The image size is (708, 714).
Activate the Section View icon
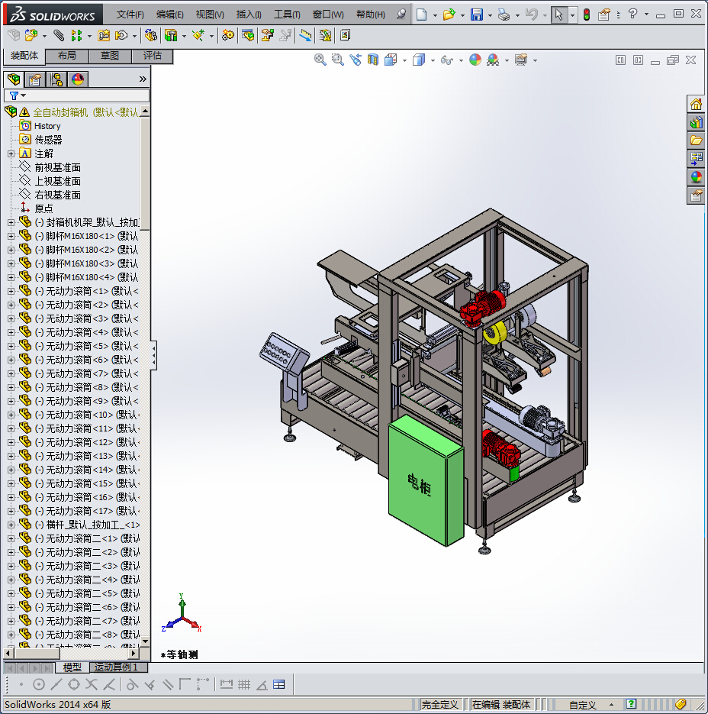[372, 60]
